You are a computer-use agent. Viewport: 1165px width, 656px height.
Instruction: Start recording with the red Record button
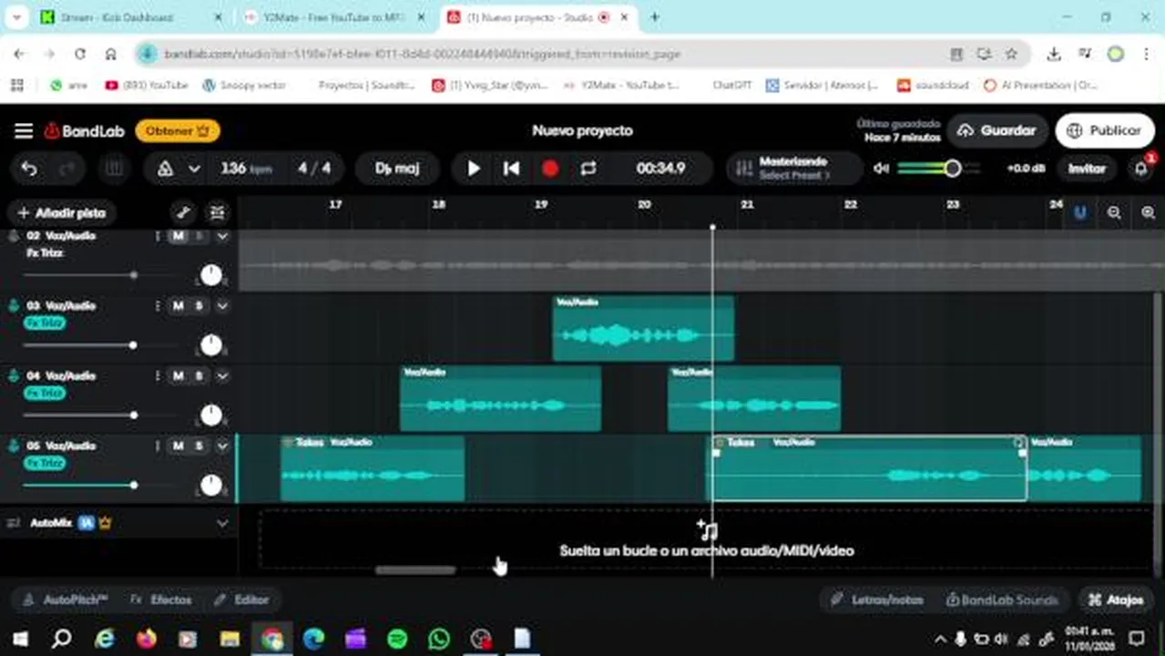[x=550, y=169]
